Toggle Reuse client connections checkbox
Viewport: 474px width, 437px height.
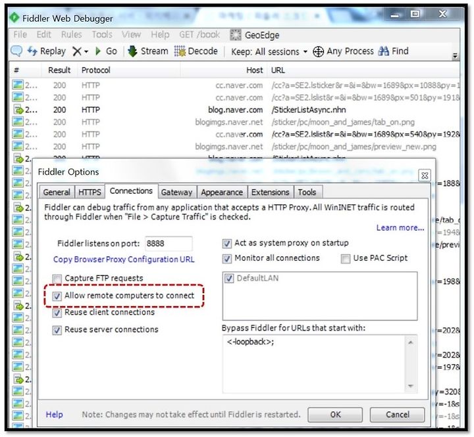coord(57,313)
